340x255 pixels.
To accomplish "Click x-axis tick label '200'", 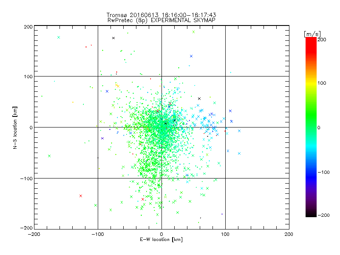I will (289, 234).
